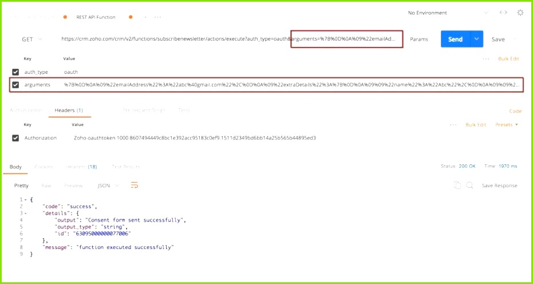Click the new tab plus icon
533x284 pixels.
click(145, 17)
